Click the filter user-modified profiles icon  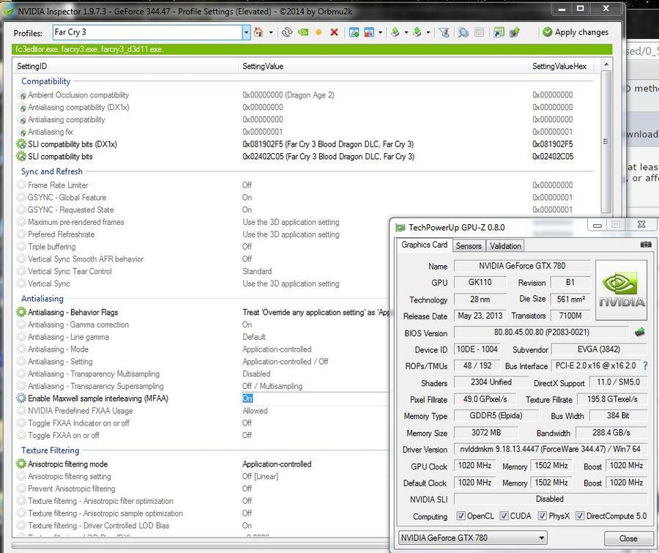tap(444, 32)
